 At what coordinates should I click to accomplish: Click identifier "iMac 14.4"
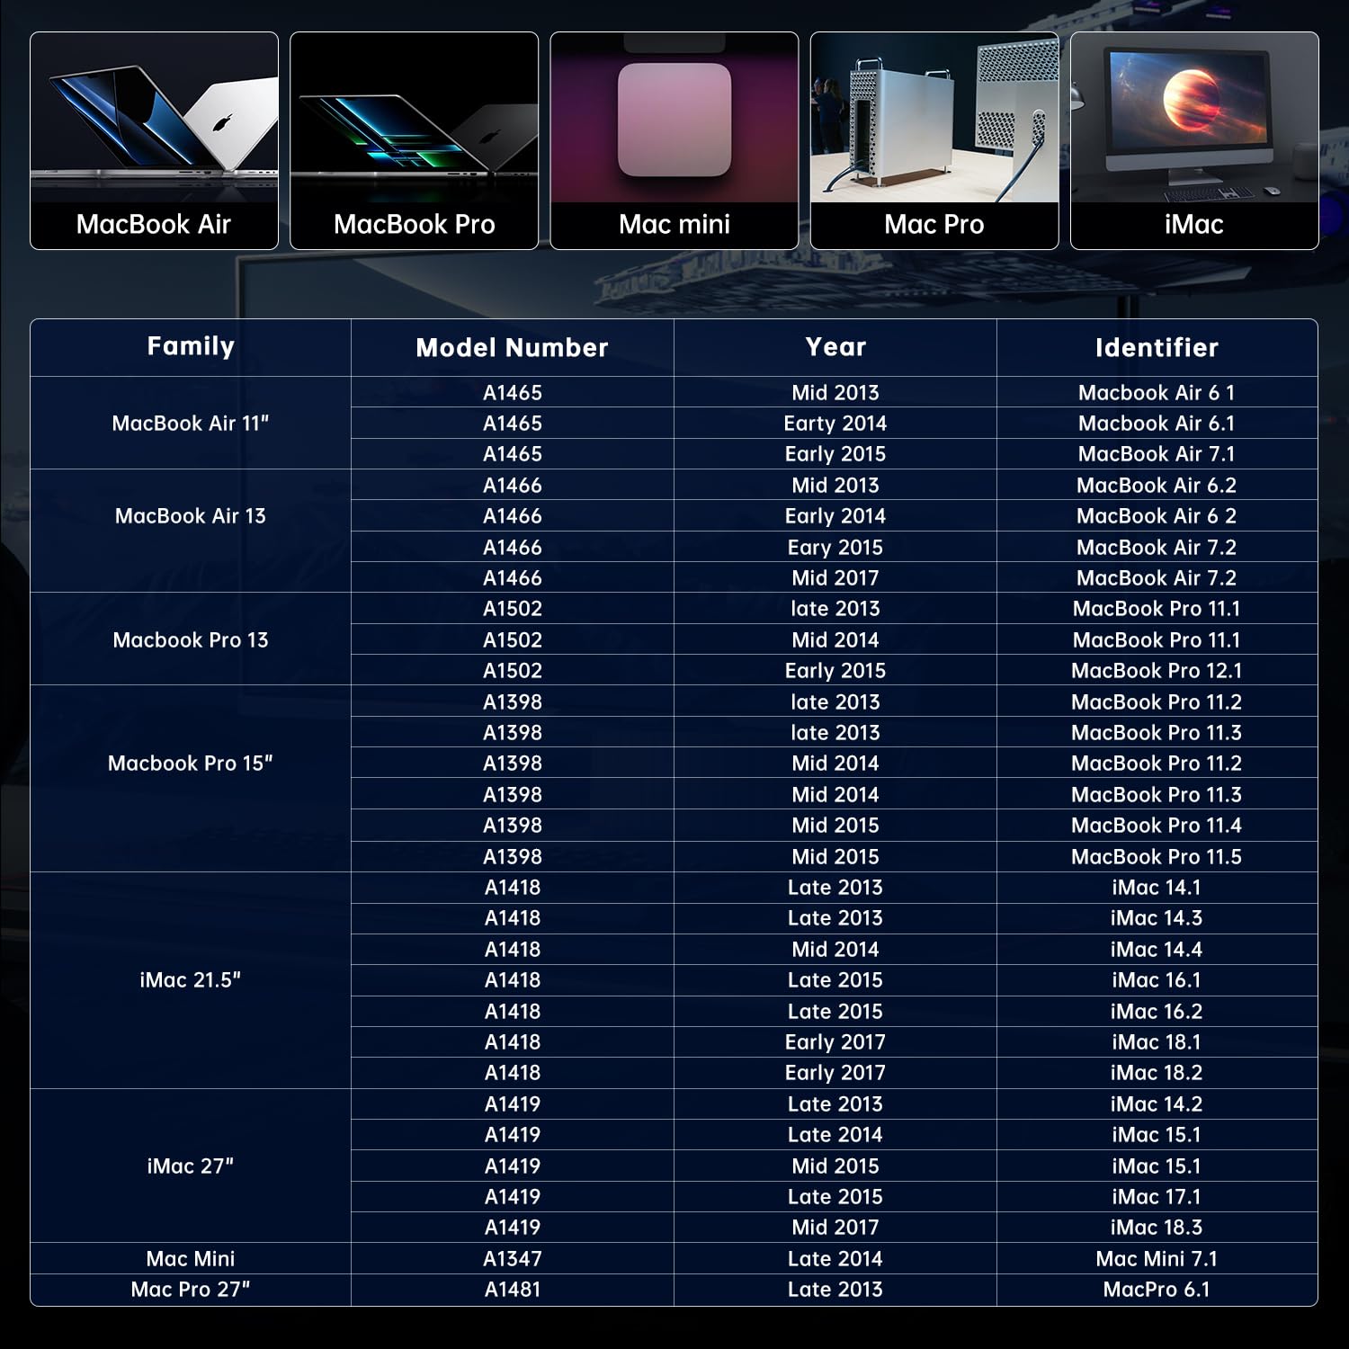tap(1157, 950)
